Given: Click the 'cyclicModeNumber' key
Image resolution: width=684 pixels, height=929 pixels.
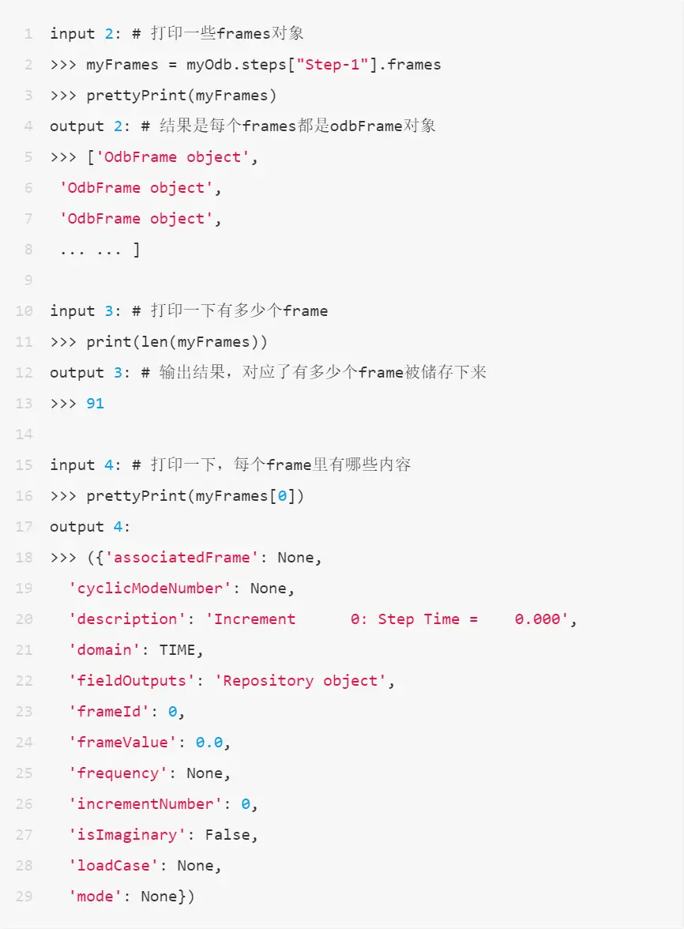Looking at the screenshot, I should [150, 589].
